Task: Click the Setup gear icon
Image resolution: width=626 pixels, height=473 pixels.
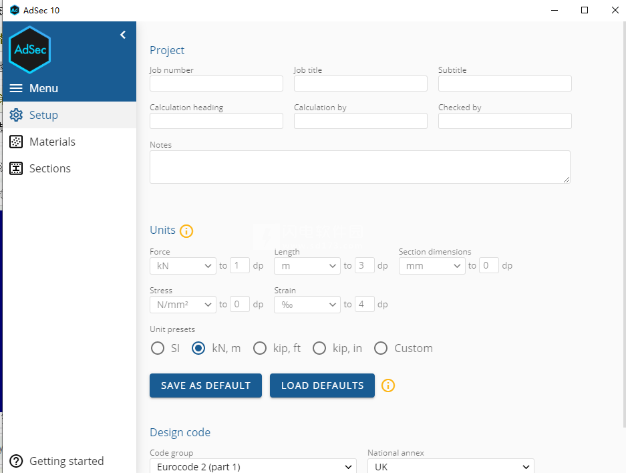Action: point(16,115)
